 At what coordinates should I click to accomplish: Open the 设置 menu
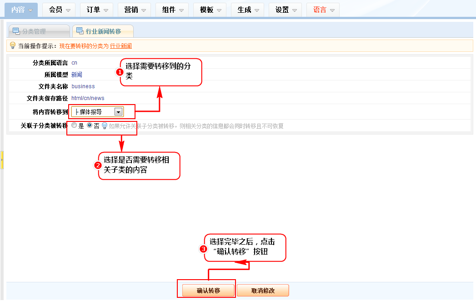click(x=285, y=10)
